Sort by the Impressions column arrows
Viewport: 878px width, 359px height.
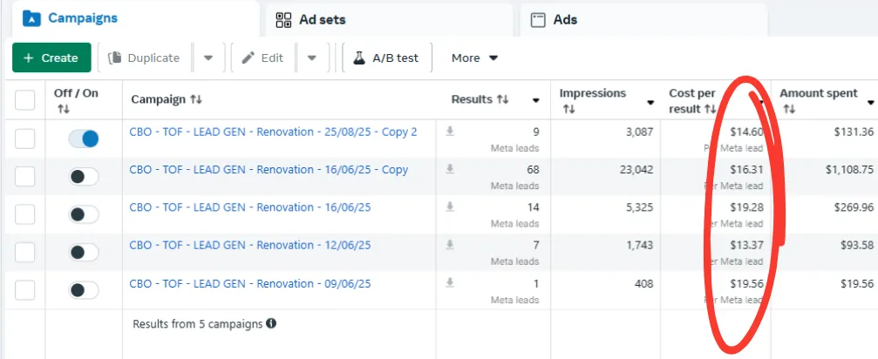tap(568, 109)
